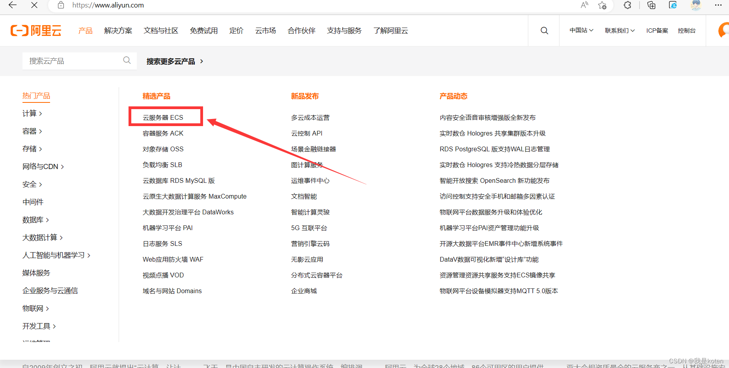
Task: Expand the 联系我们 dropdown
Action: pos(620,30)
